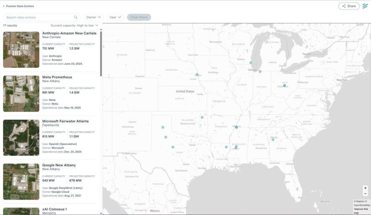
Task: Zoom in the map with plus button
Action: pyautogui.click(x=365, y=188)
